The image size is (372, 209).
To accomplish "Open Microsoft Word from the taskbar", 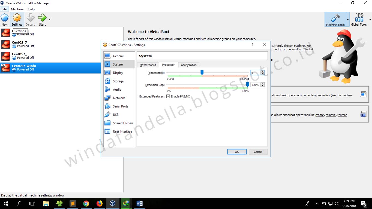I will pyautogui.click(x=139, y=204).
